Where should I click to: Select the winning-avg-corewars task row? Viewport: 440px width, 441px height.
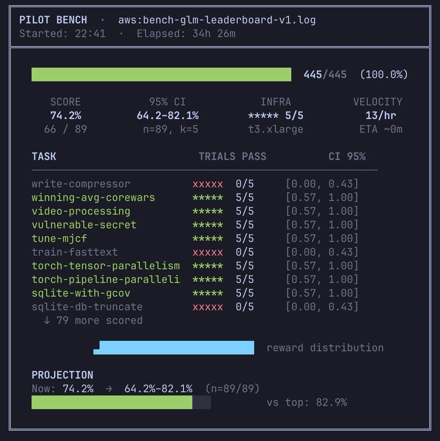point(195,197)
